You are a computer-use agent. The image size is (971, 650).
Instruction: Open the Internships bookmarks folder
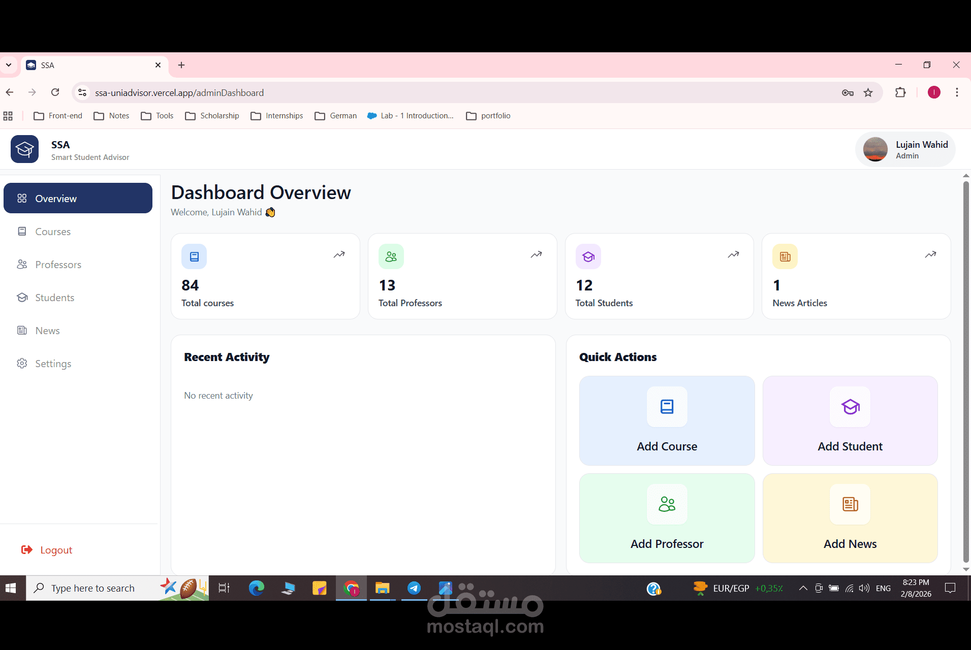(277, 116)
